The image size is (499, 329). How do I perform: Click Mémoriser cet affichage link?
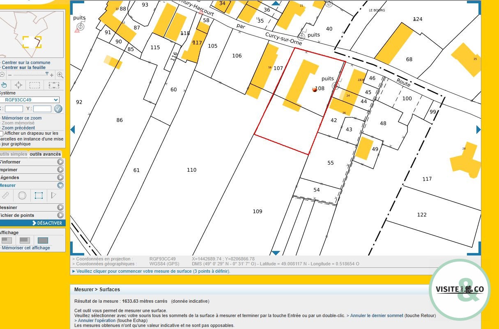pyautogui.click(x=25, y=248)
